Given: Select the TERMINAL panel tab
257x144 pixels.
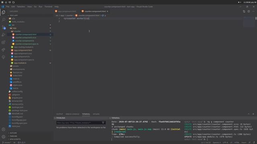Looking at the screenshot, I should pyautogui.click(x=86, y=114).
